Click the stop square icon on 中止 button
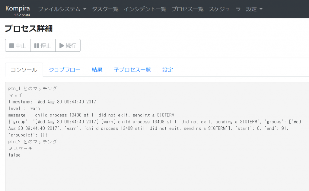Screen dimensions: 309x191 coord(12,45)
